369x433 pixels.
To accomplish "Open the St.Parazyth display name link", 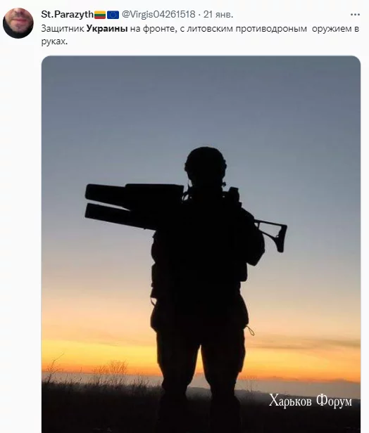I will (x=67, y=14).
